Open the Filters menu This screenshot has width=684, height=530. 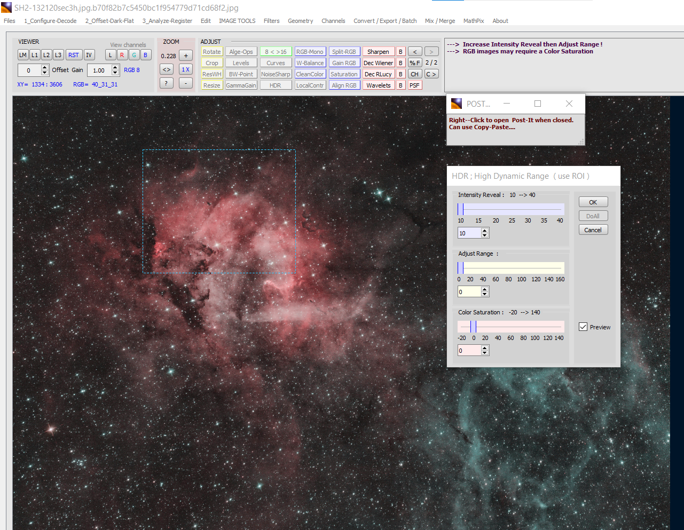(x=271, y=21)
